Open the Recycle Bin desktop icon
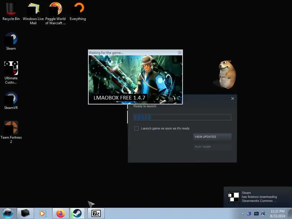This screenshot has height=219, width=292. (11, 11)
